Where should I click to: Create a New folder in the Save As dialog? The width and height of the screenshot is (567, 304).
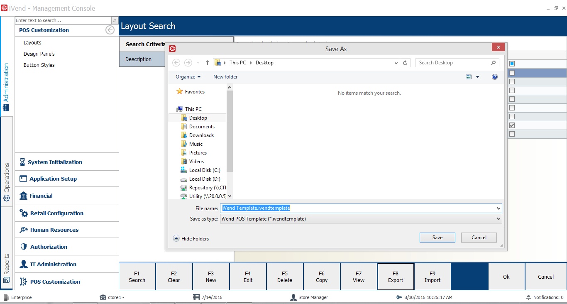coord(225,77)
